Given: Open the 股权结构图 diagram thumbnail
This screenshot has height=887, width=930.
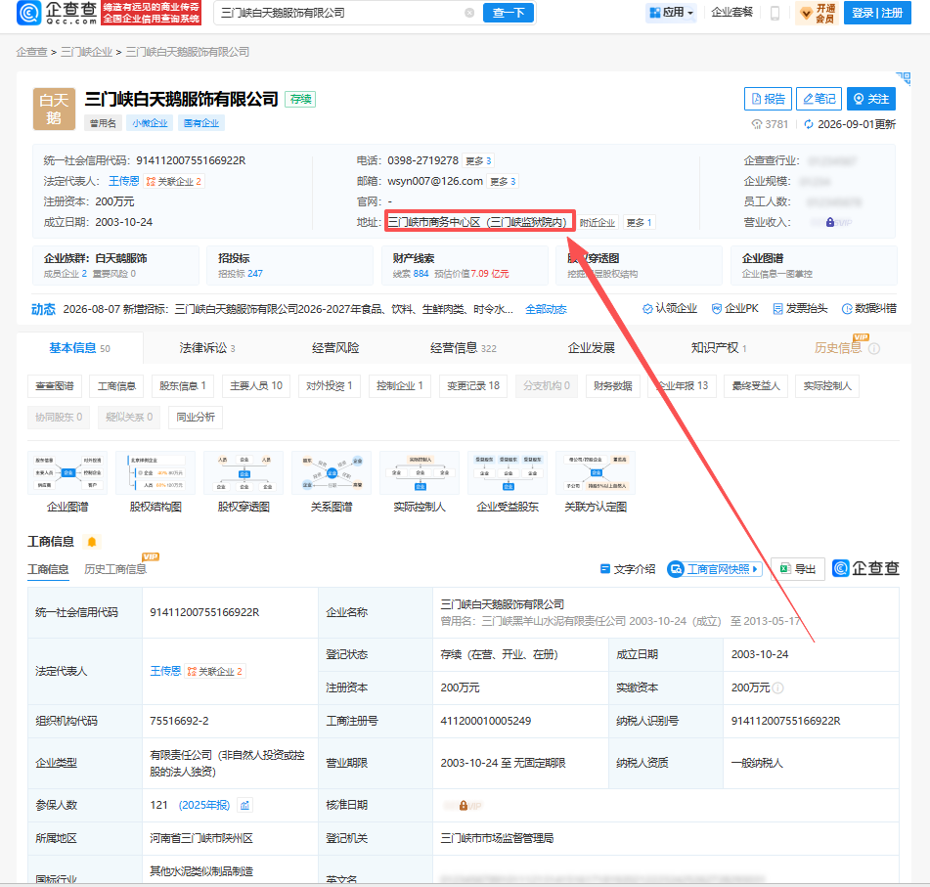Looking at the screenshot, I should pyautogui.click(x=155, y=473).
